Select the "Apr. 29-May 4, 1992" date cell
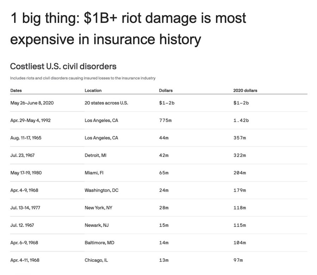 pyautogui.click(x=31, y=120)
